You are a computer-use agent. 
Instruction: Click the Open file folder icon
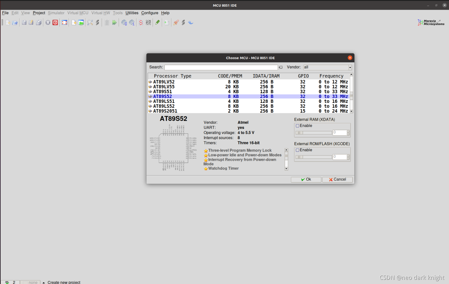[15, 23]
